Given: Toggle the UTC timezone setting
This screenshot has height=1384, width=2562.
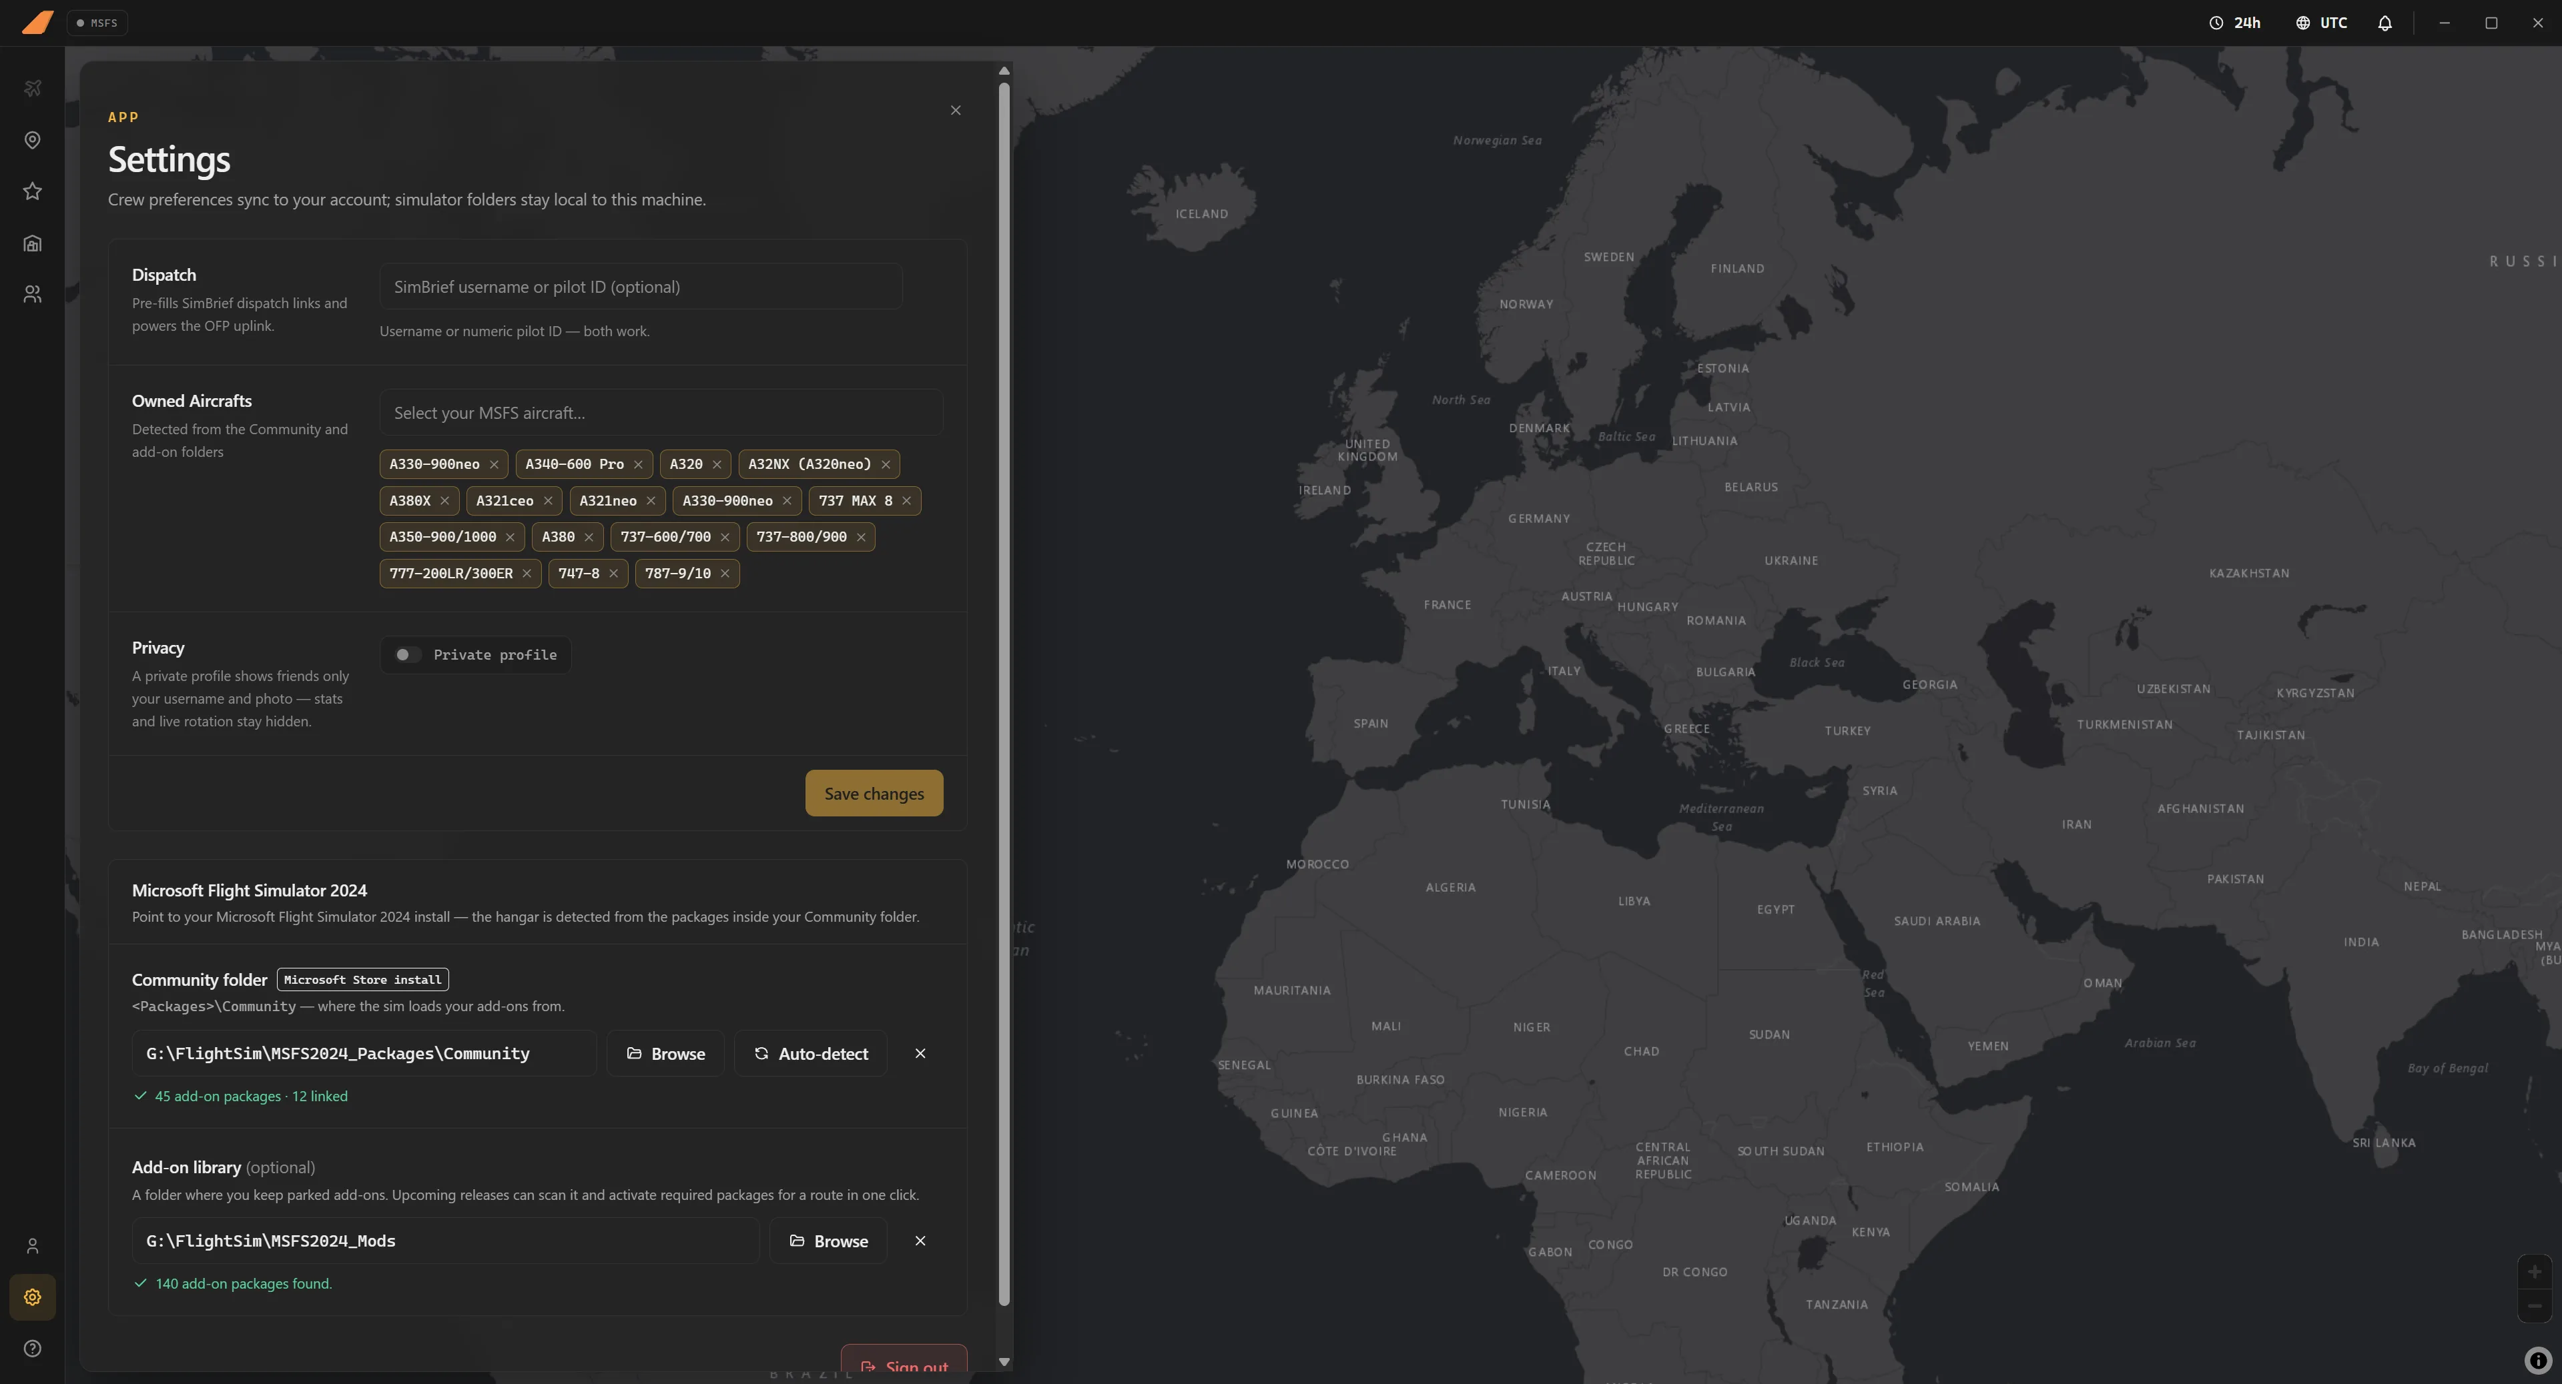Looking at the screenshot, I should pyautogui.click(x=2321, y=23).
